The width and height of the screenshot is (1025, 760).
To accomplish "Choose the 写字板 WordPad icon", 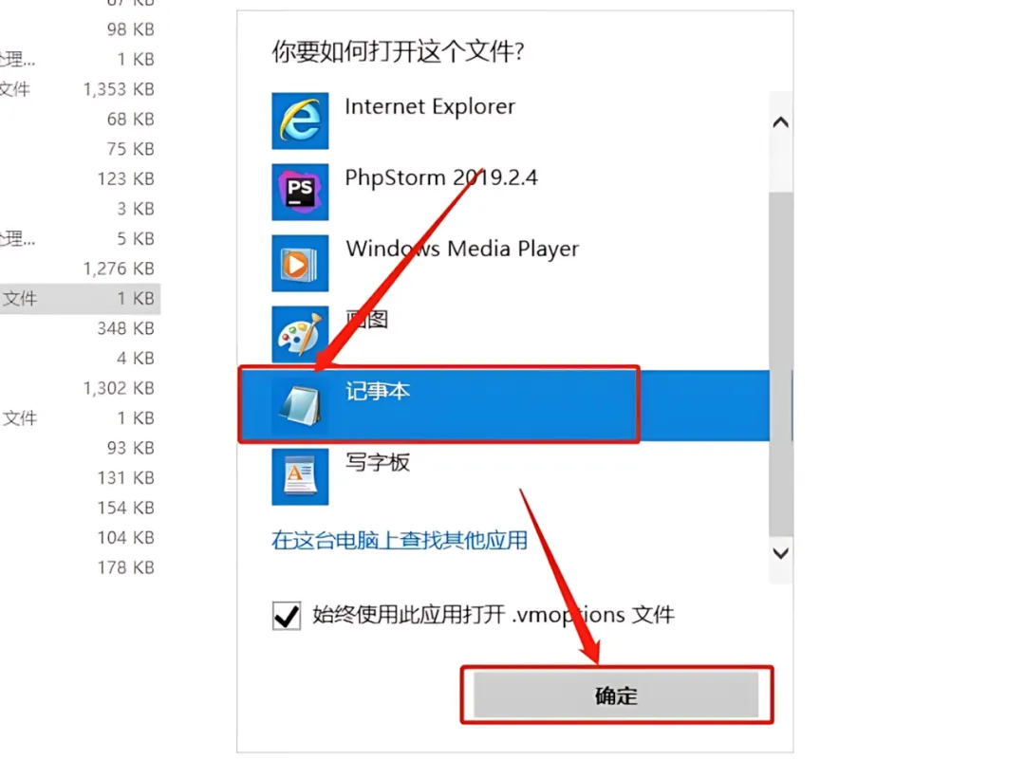I will [x=300, y=476].
